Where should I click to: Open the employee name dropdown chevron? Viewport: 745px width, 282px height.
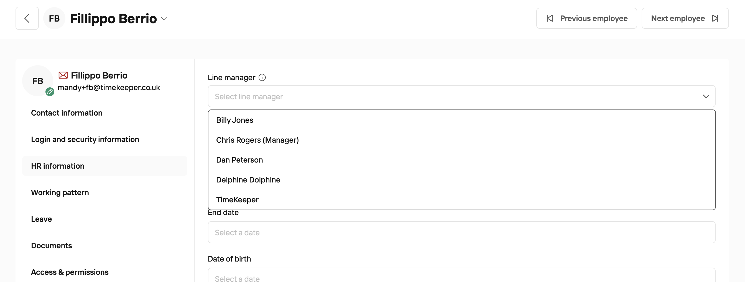pyautogui.click(x=164, y=19)
